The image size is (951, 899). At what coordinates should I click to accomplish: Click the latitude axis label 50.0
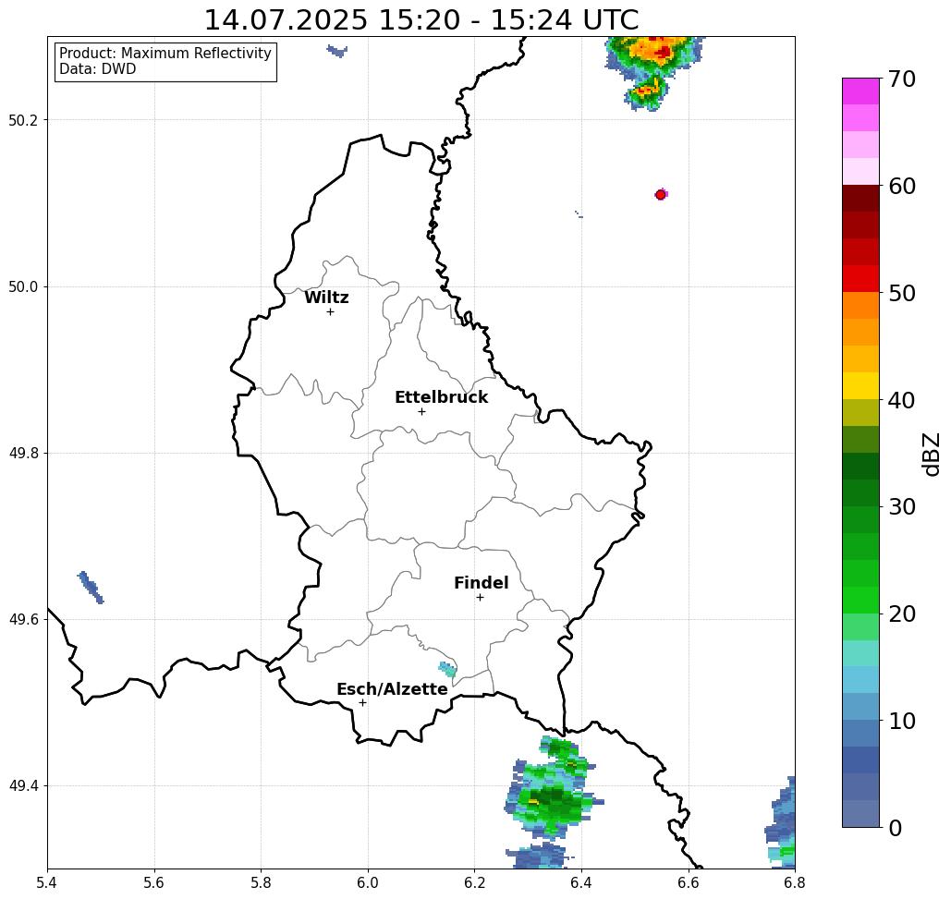click(x=23, y=286)
